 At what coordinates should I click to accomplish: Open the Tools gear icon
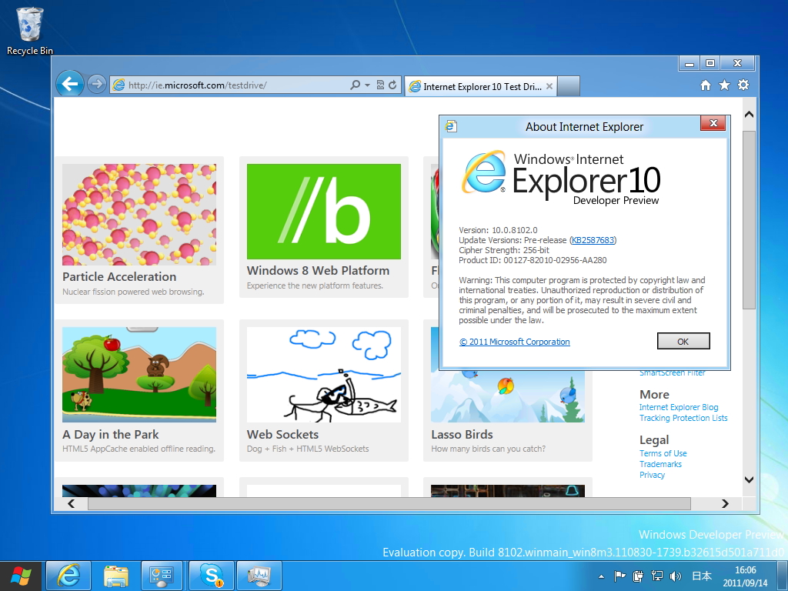743,85
